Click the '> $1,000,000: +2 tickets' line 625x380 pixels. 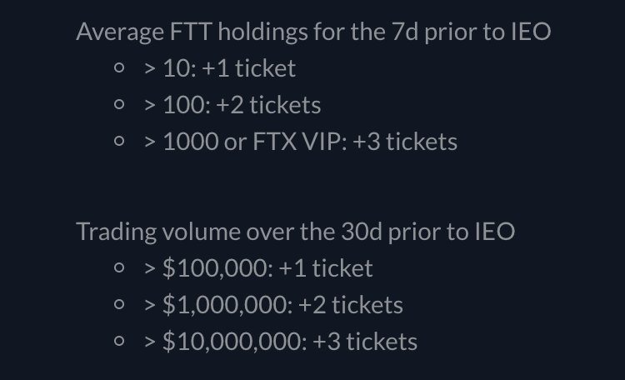pos(274,305)
